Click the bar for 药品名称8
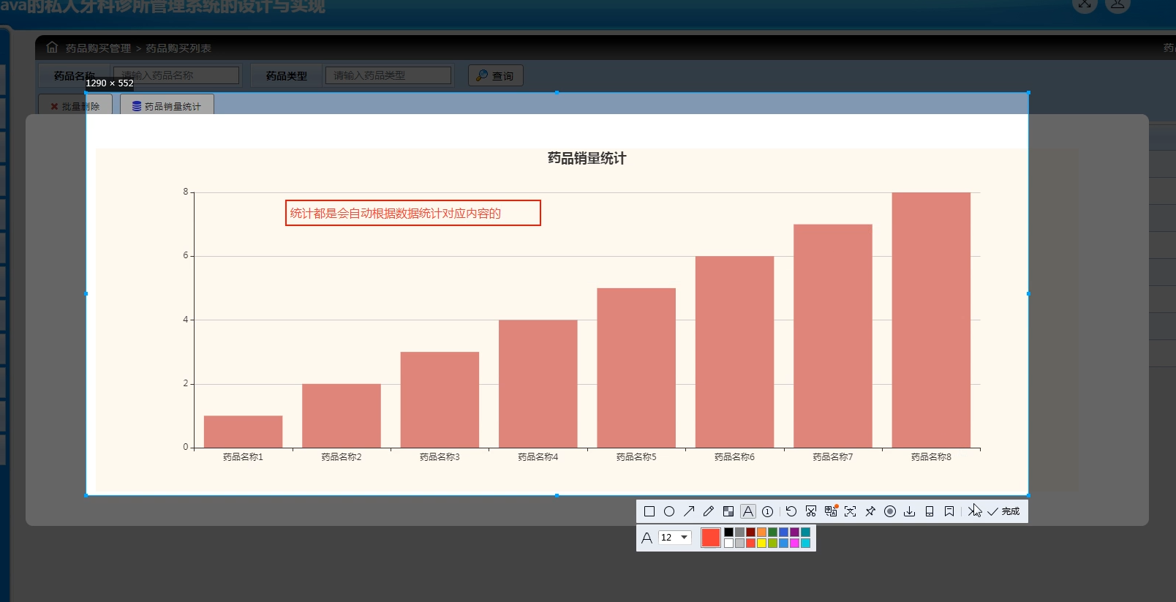 click(931, 320)
